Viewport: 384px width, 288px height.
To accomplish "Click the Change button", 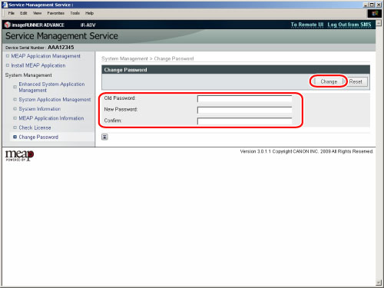I will pos(329,81).
